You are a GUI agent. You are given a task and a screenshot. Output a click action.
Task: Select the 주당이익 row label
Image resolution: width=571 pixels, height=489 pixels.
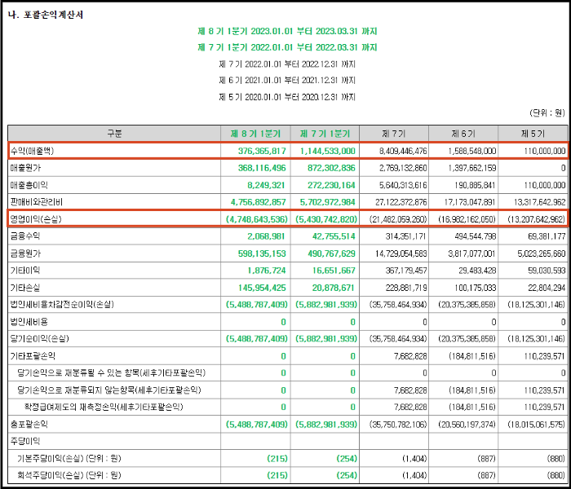(25, 442)
